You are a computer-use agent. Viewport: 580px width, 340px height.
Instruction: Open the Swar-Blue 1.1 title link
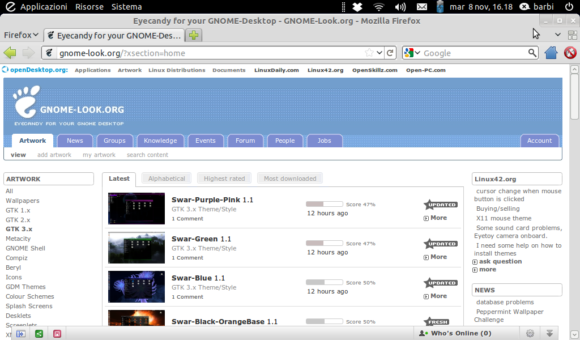pos(198,278)
